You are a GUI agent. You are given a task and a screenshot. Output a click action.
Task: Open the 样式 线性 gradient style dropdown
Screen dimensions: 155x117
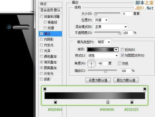pos(103,55)
